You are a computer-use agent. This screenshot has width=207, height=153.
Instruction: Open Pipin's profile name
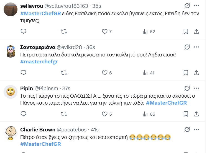27,89
